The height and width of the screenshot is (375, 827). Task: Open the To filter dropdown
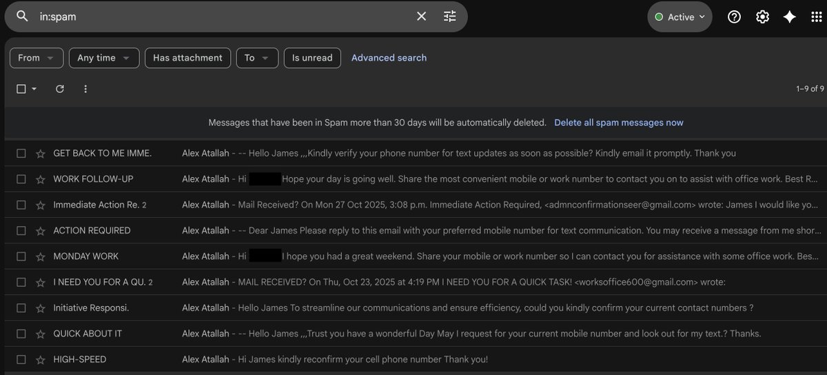pos(257,58)
